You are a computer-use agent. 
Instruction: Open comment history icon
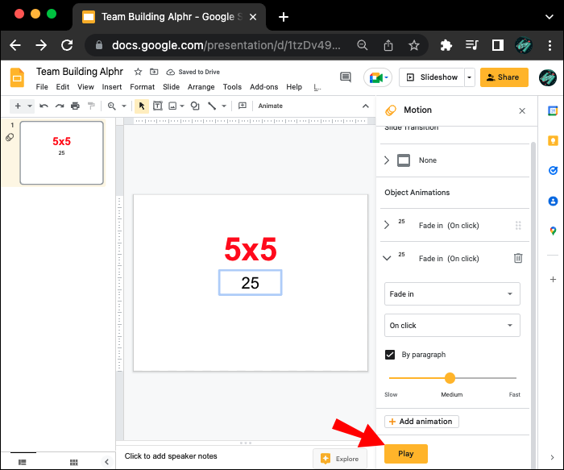[x=346, y=77]
